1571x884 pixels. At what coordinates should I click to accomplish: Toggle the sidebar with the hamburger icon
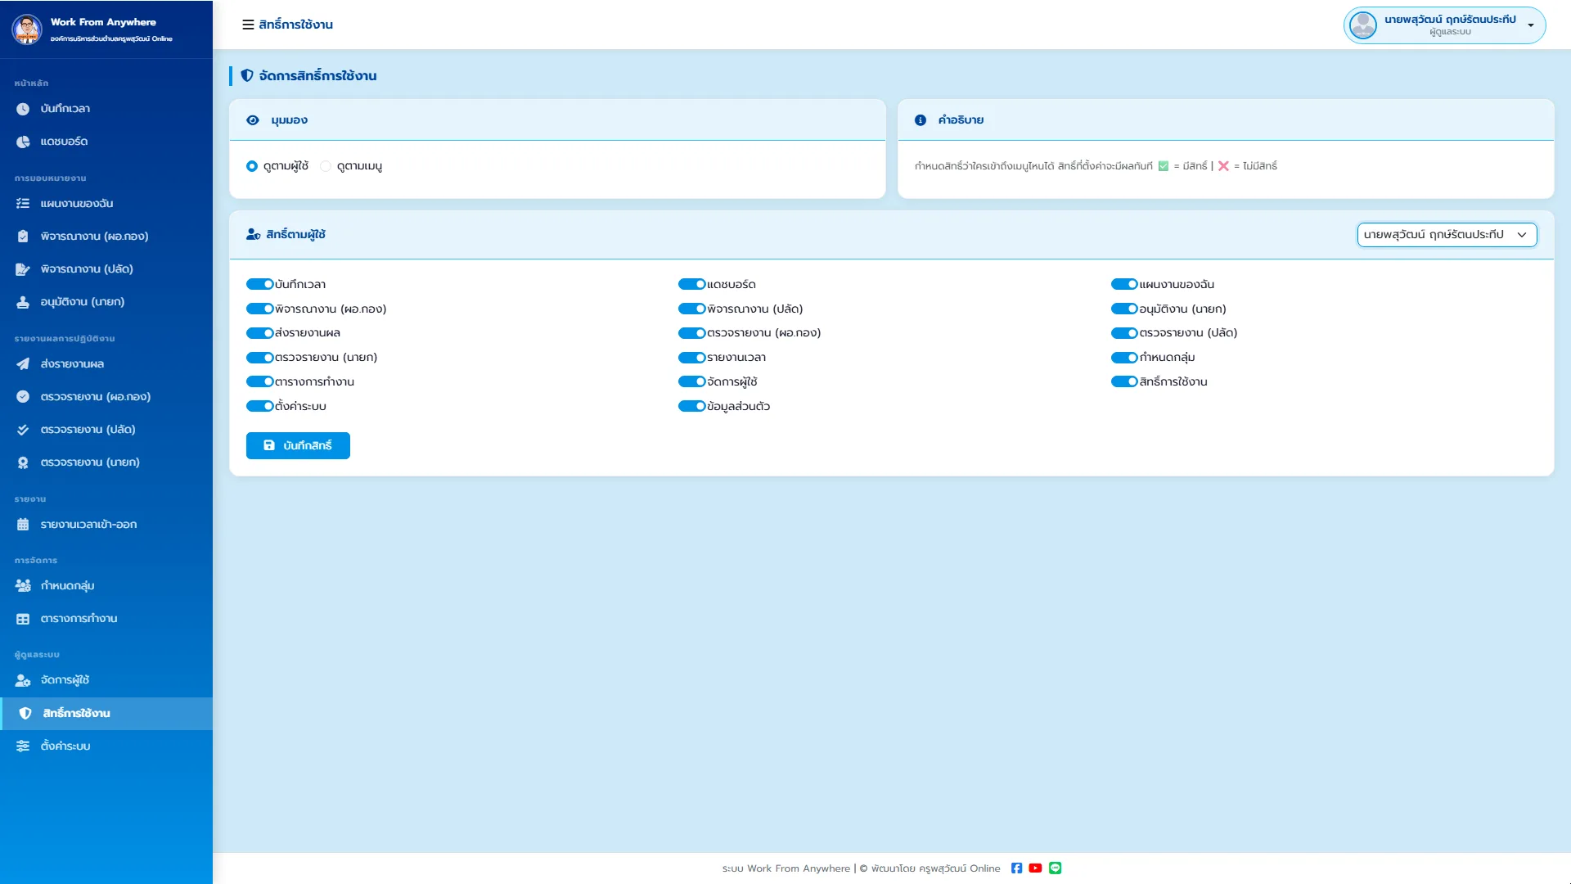(248, 25)
